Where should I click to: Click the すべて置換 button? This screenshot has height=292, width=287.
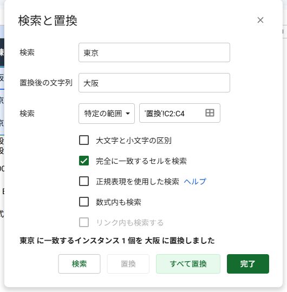(188, 264)
